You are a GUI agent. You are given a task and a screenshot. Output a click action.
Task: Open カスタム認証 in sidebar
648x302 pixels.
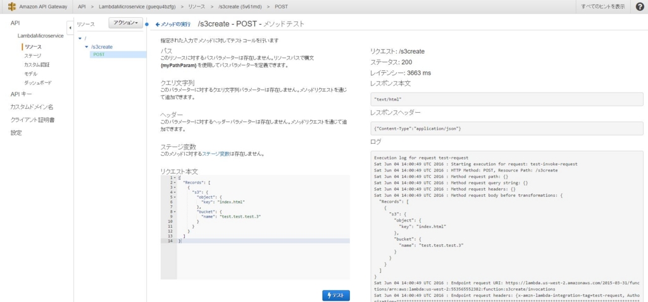(37, 65)
